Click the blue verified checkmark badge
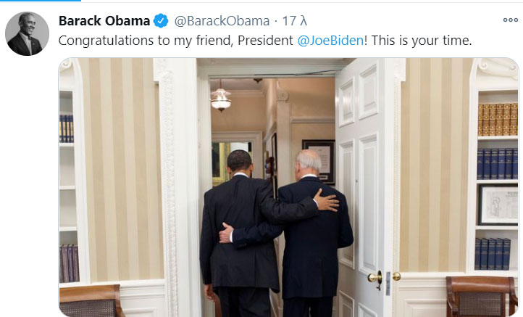This screenshot has width=523, height=317. (x=161, y=21)
